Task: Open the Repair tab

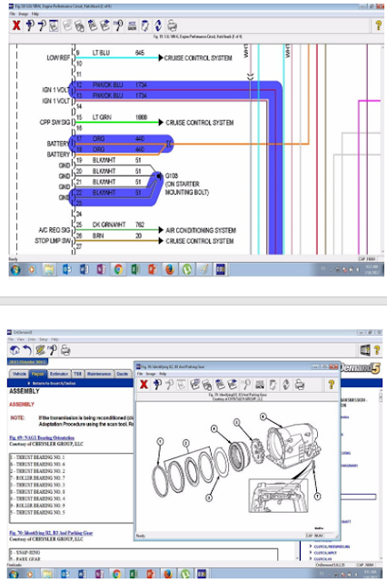Action: [x=37, y=374]
